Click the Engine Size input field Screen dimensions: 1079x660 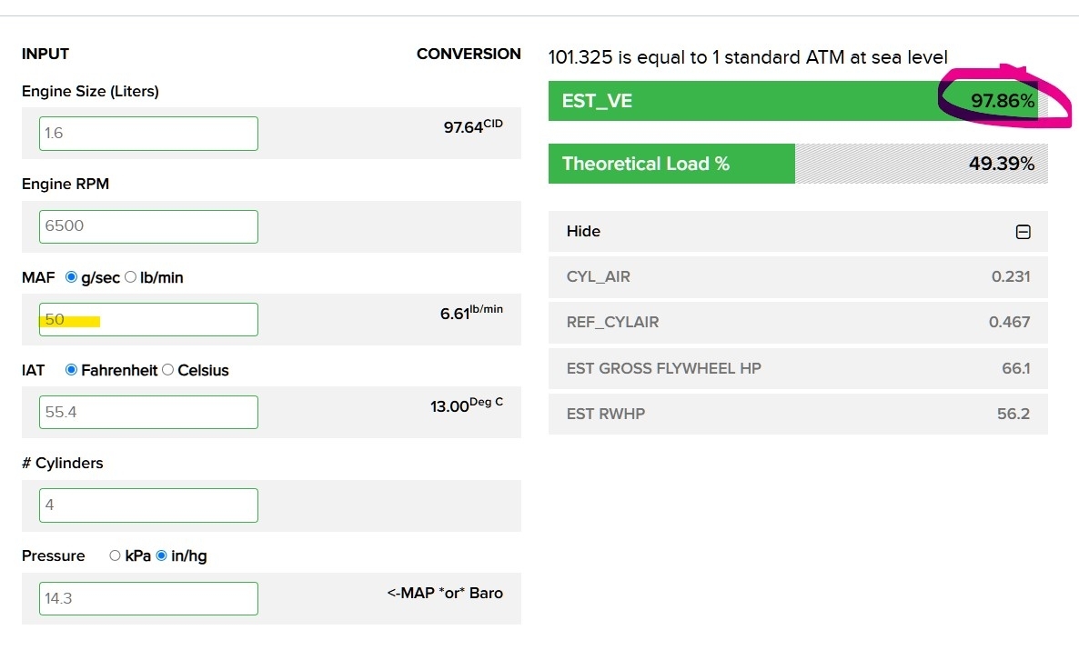pyautogui.click(x=148, y=134)
